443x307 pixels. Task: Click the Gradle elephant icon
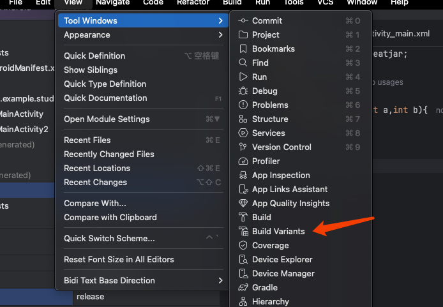click(243, 287)
